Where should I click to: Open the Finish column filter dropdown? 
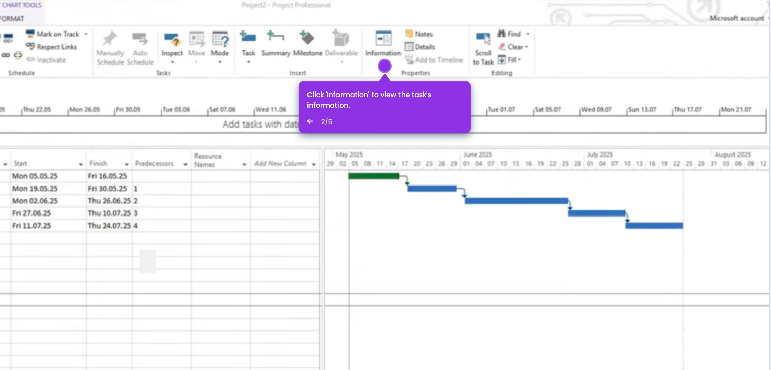click(x=127, y=164)
